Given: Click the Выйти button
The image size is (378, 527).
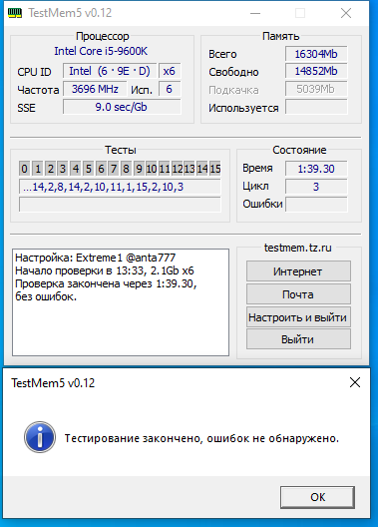Looking at the screenshot, I should click(x=298, y=339).
